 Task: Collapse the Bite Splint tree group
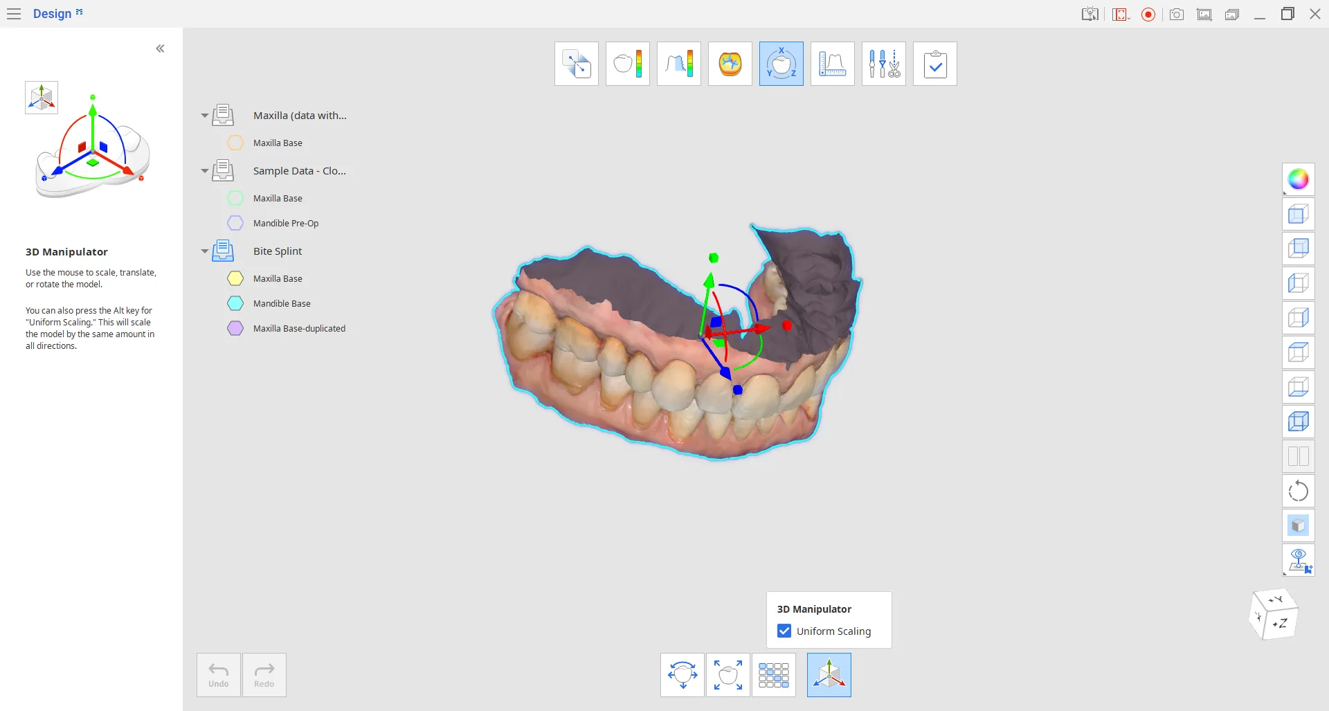204,251
